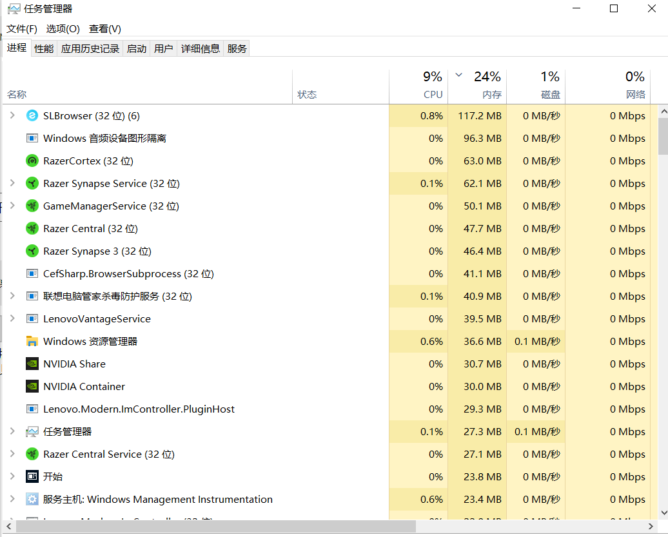Click the Razer Synapse 3 icon
668x537 pixels.
(x=32, y=251)
